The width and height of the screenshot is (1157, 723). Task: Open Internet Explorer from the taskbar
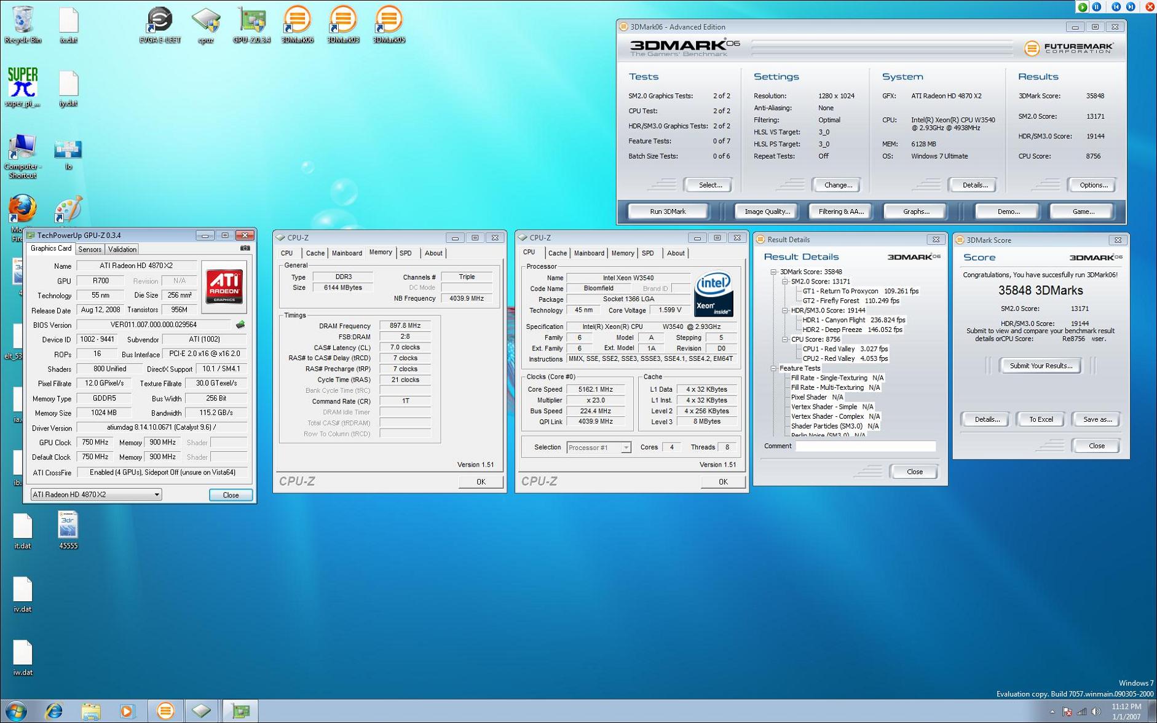(54, 711)
